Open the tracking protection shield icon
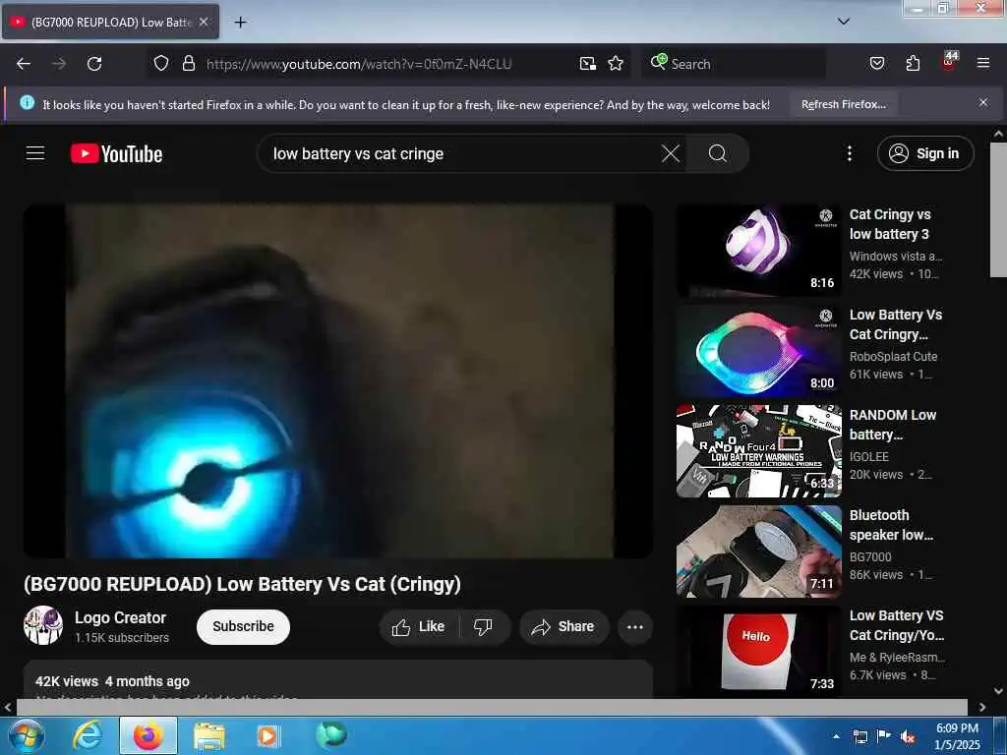1007x755 pixels. pos(161,64)
